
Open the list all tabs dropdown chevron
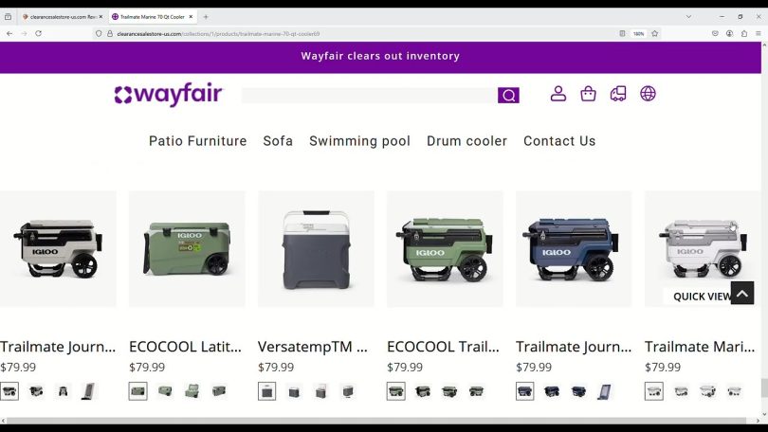point(688,17)
